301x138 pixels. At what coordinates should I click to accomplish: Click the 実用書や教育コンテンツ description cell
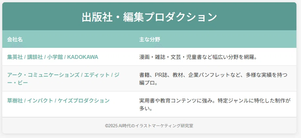[x=215, y=104]
